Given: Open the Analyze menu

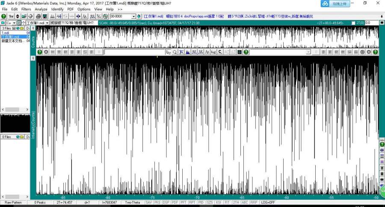Looking at the screenshot, I should point(41,9).
